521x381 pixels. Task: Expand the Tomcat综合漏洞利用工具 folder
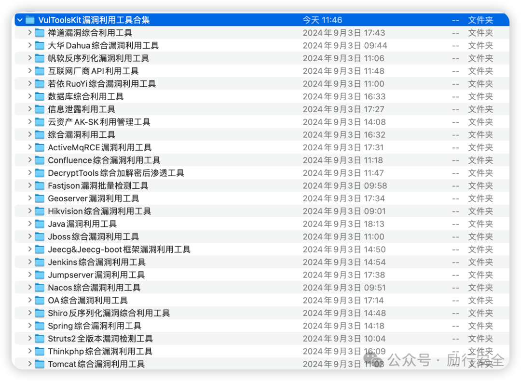tap(29, 364)
